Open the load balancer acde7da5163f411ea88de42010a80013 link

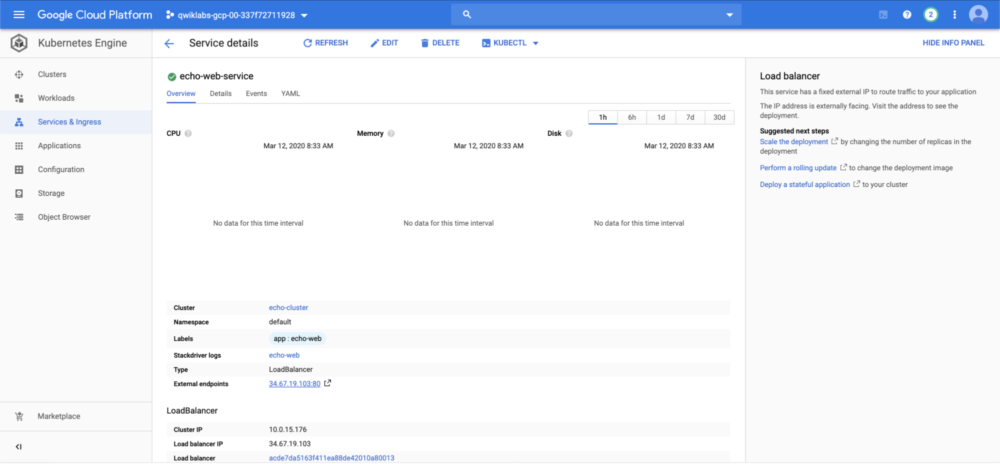pyautogui.click(x=331, y=458)
